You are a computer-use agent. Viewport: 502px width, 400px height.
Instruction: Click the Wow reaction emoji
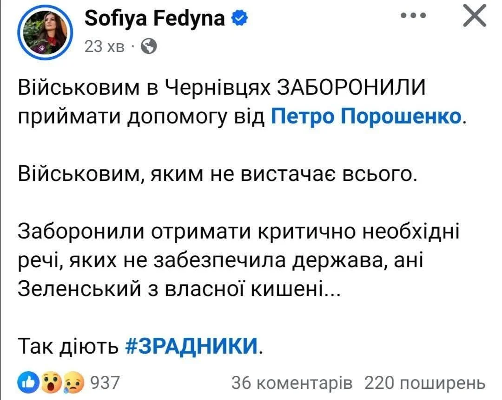(51, 382)
